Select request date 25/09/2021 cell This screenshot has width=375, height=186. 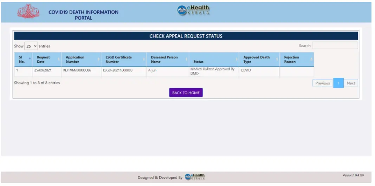click(x=47, y=71)
